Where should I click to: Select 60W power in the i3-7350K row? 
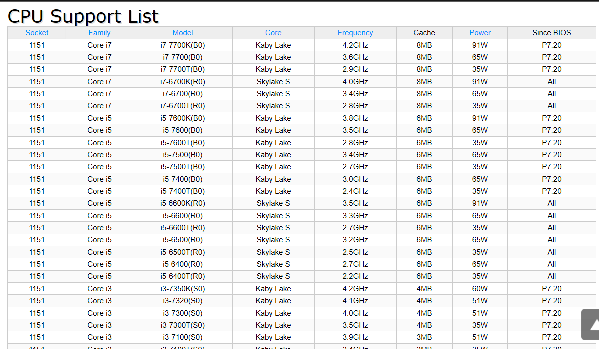(x=480, y=289)
